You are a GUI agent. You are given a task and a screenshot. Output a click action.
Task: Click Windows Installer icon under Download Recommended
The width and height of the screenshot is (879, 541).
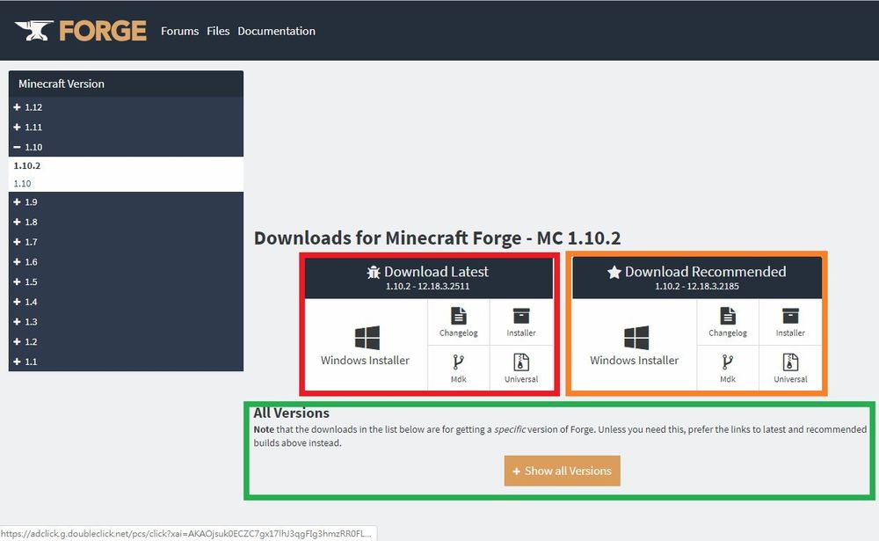coord(636,339)
